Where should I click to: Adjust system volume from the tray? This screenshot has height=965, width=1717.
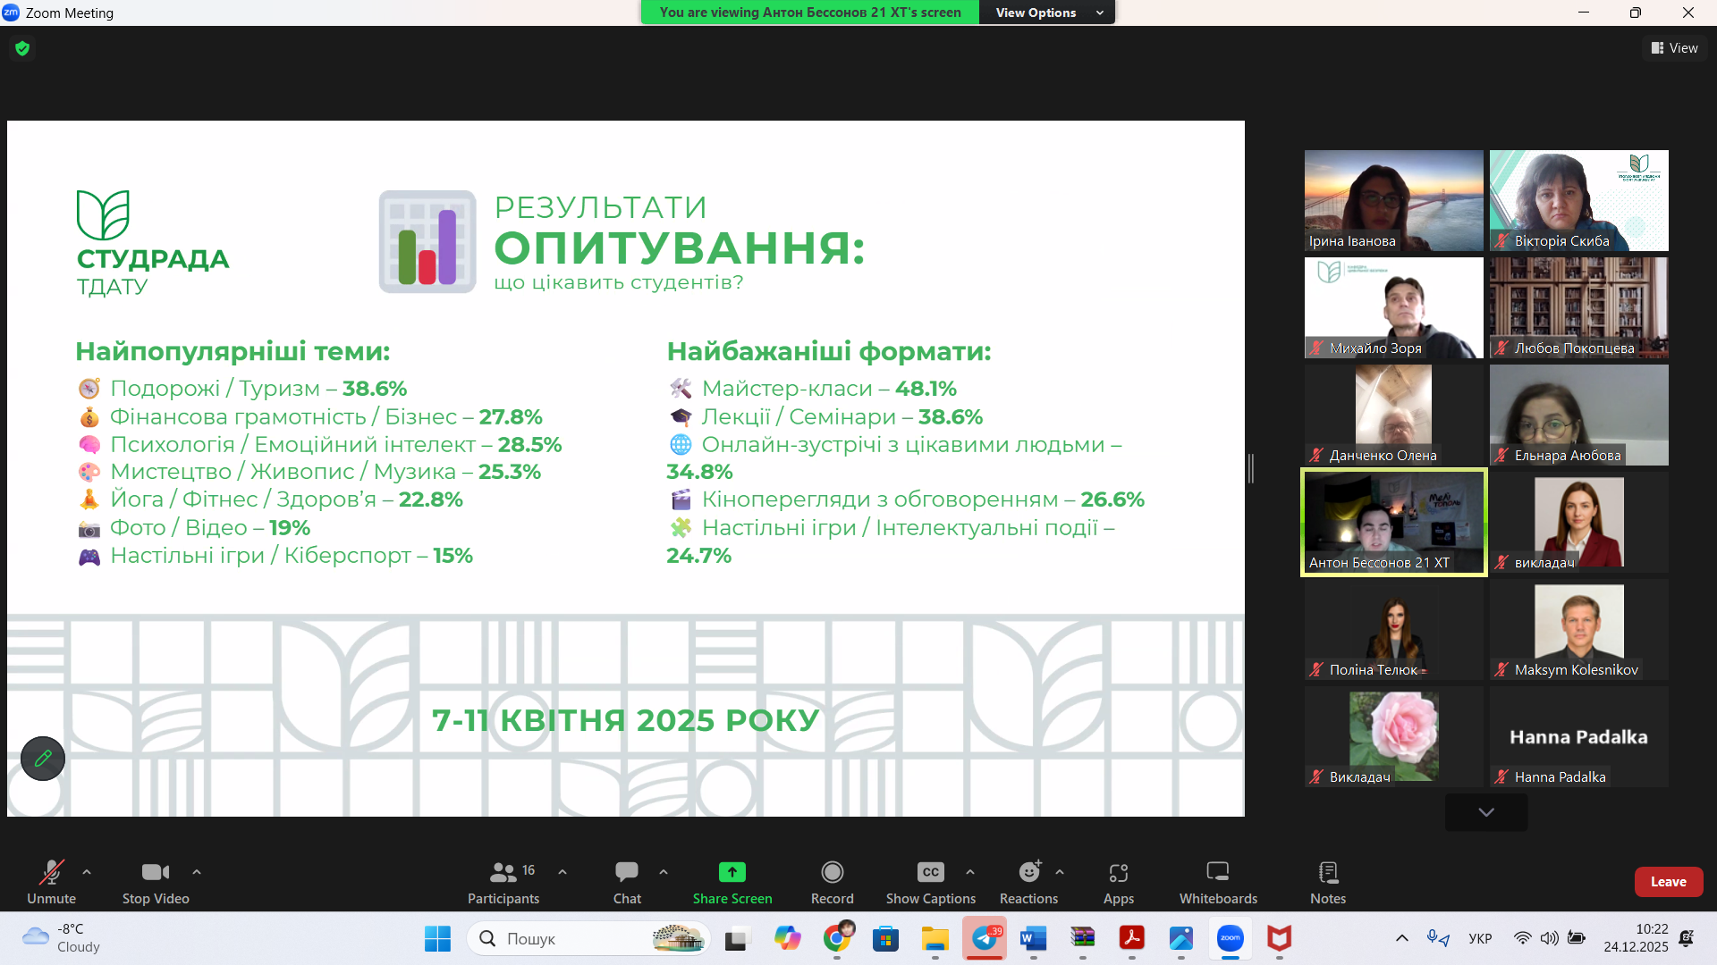[1550, 938]
